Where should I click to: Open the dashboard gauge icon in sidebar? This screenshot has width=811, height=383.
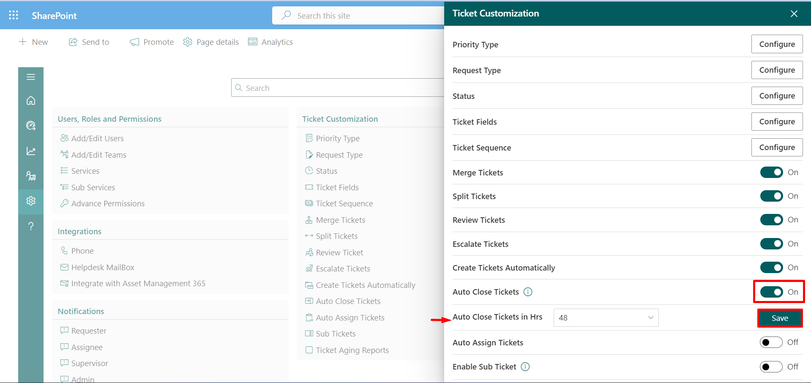pos(31,126)
